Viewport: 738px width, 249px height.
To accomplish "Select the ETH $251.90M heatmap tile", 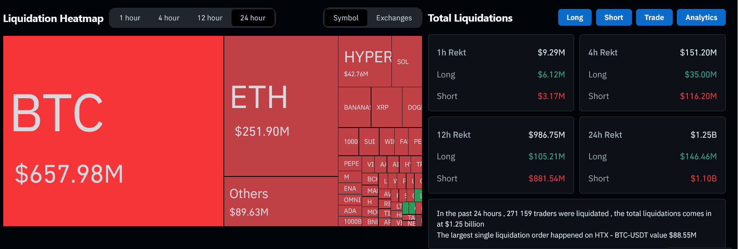I will tap(281, 106).
